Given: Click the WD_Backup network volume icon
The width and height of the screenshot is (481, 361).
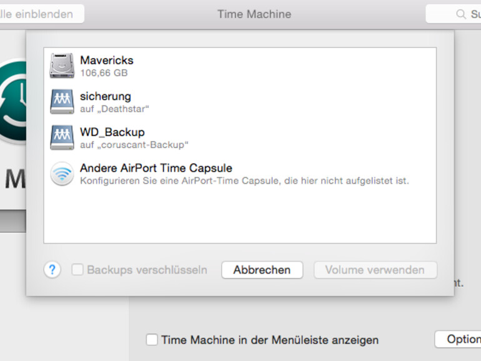Looking at the screenshot, I should 62,138.
